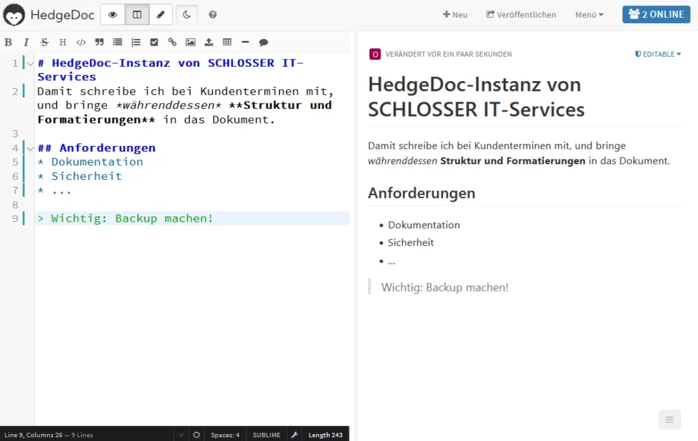Apply italic formatting with I icon
698x441 pixels.
26,42
